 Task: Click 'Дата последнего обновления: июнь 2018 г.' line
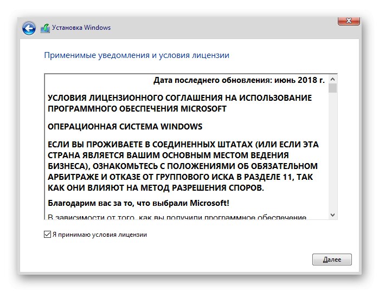(x=239, y=80)
